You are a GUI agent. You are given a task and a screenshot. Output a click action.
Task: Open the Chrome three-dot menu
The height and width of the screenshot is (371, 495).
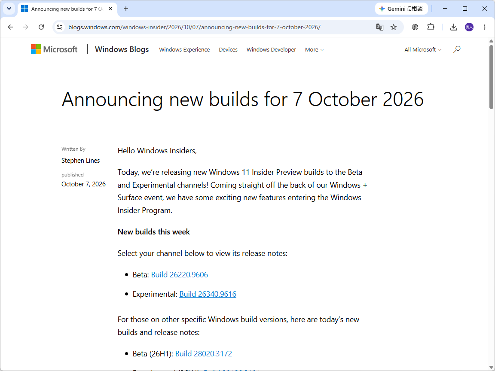[485, 27]
